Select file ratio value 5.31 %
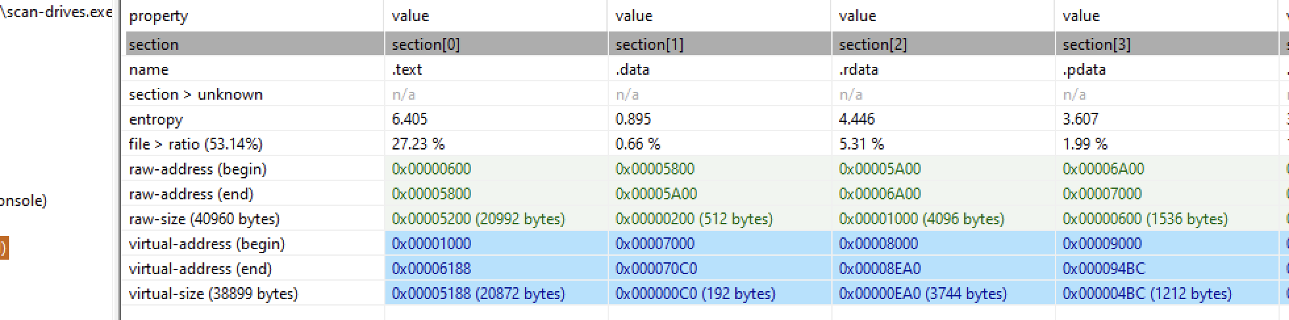Screen dimensions: 1289x320 pos(861,144)
